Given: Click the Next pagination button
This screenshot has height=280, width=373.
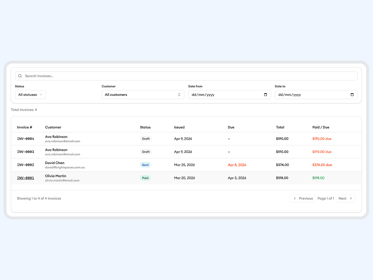Looking at the screenshot, I should [x=345, y=198].
